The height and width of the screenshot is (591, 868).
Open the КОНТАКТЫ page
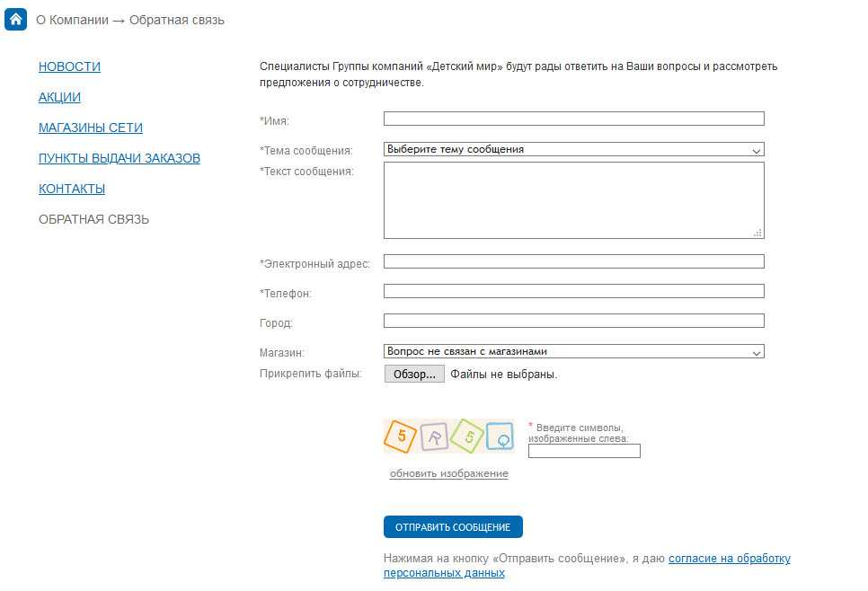[72, 189]
